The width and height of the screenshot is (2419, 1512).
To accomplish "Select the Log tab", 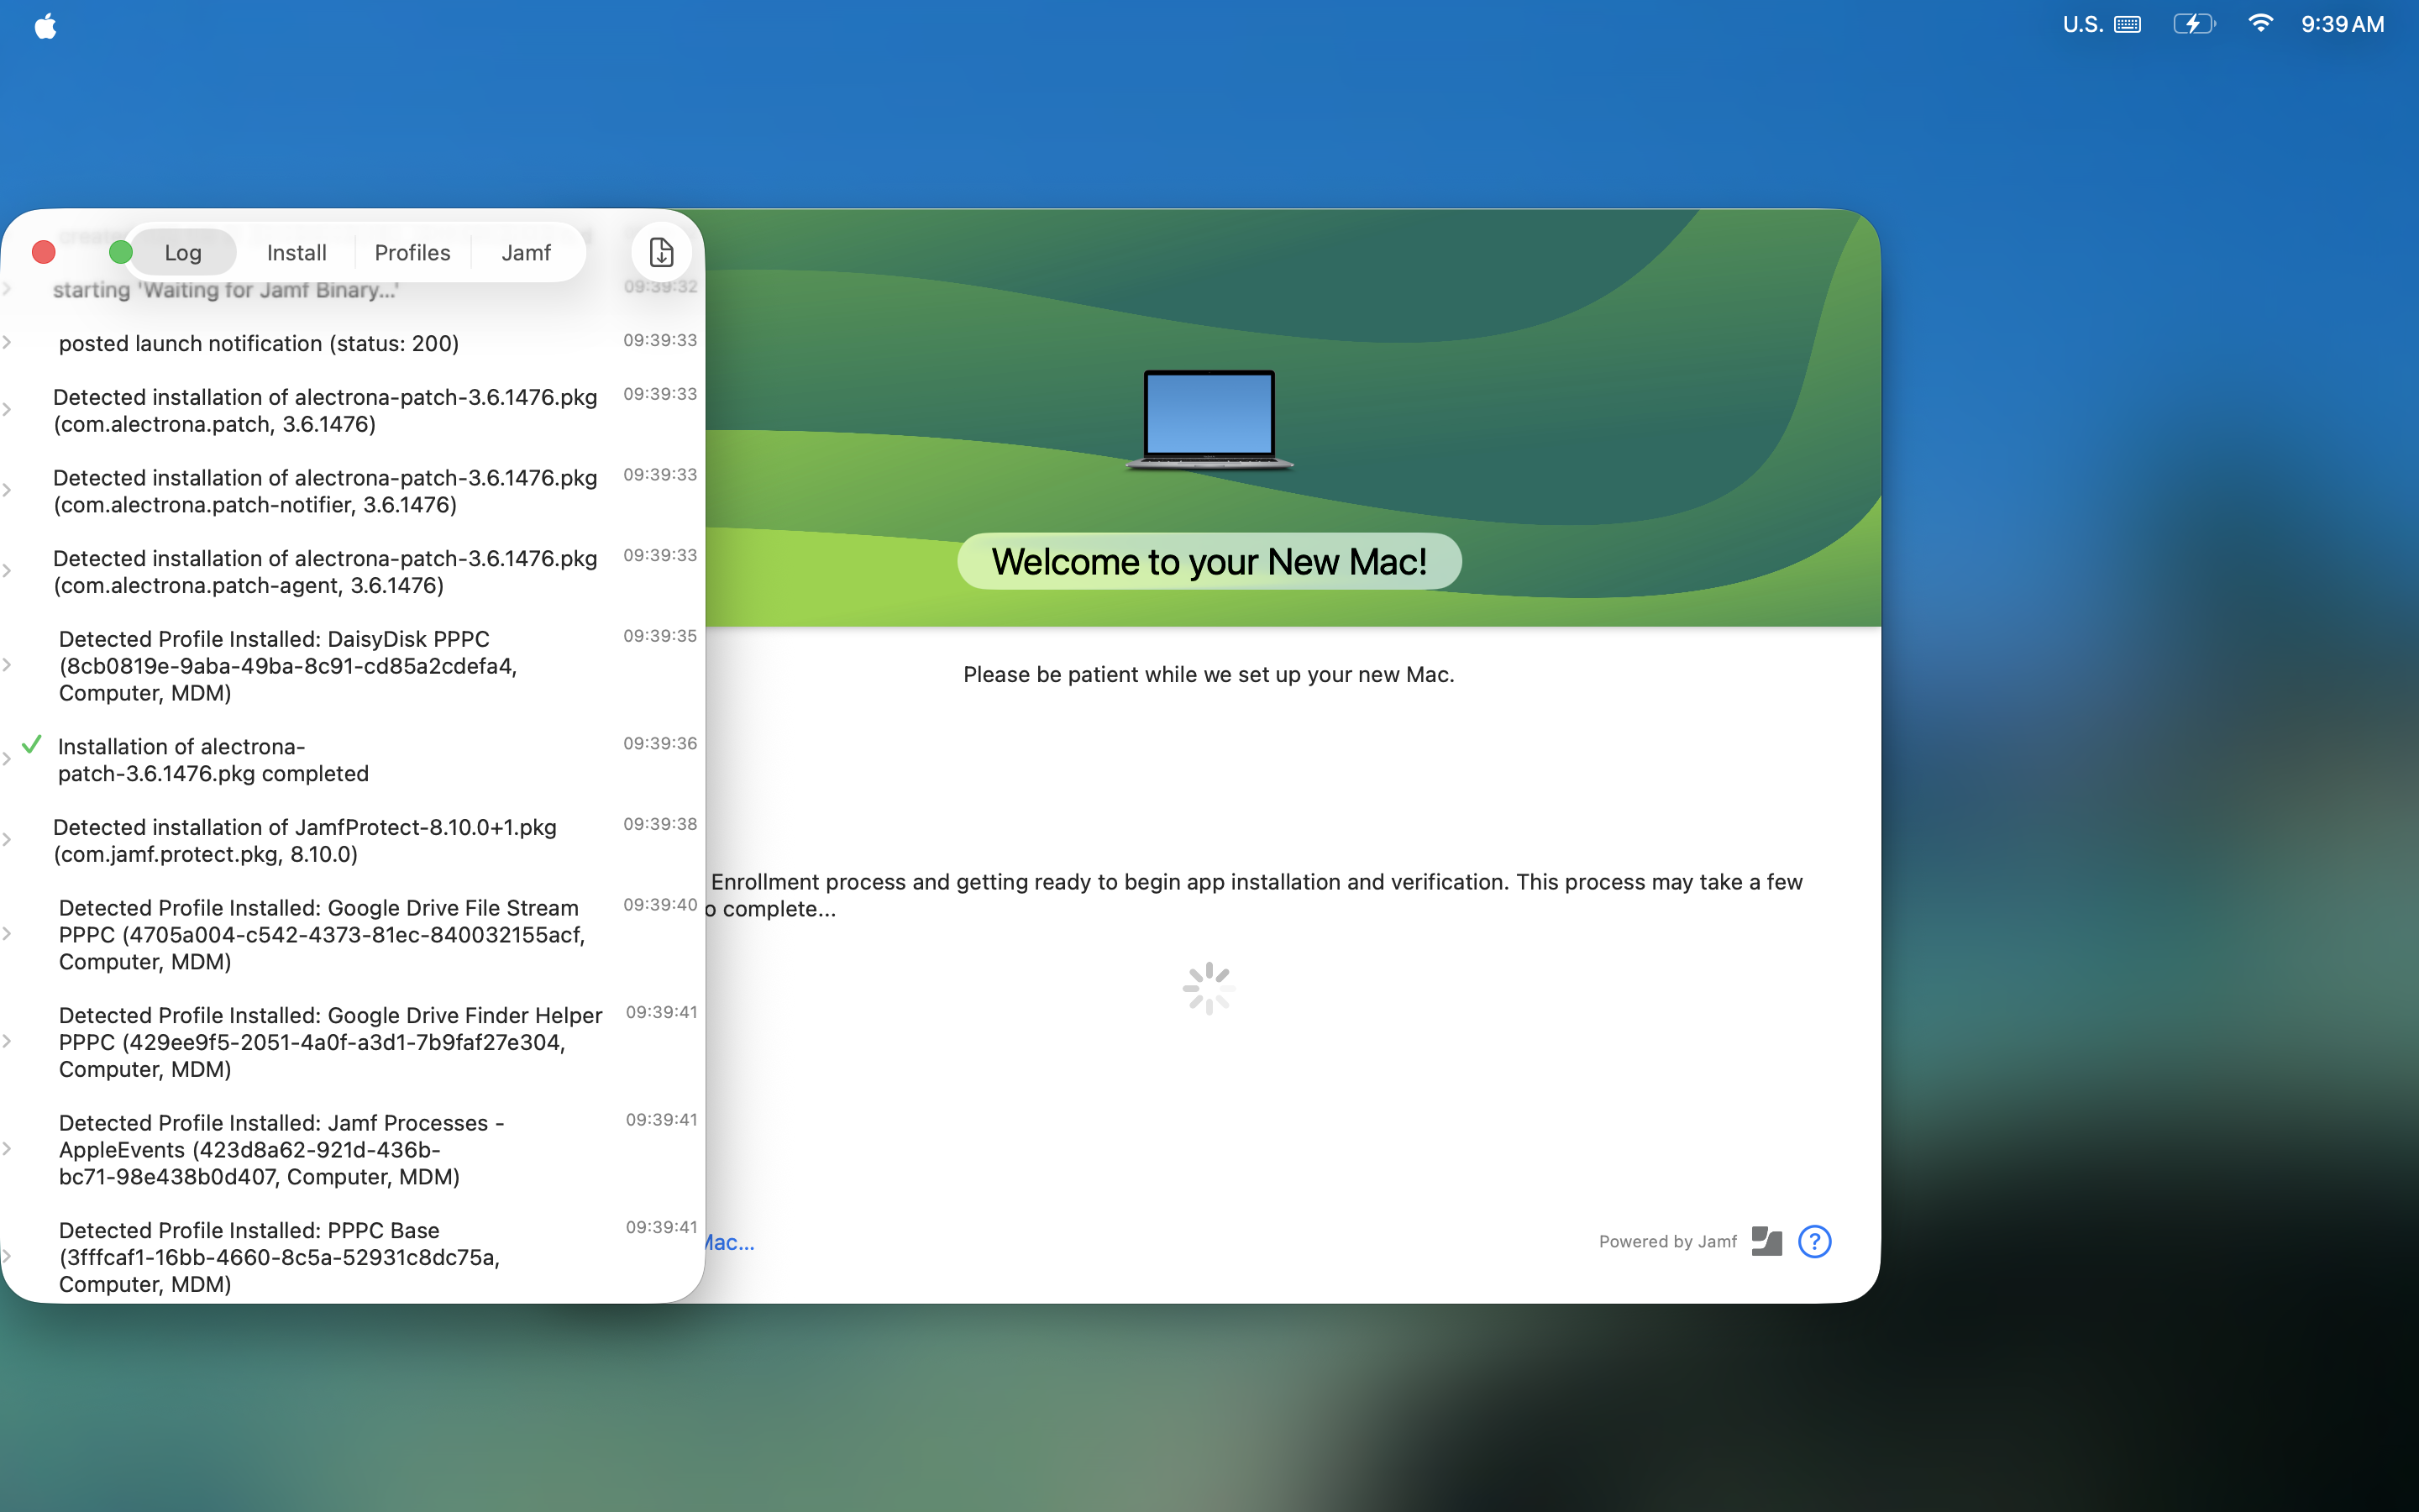I will point(182,252).
